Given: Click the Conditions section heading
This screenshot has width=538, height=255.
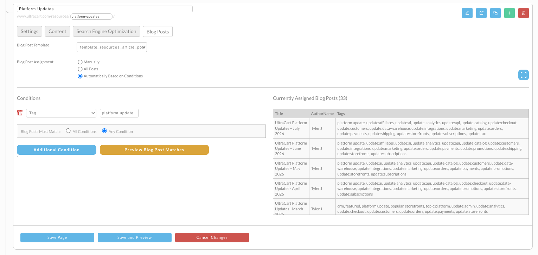Looking at the screenshot, I should coord(28,98).
